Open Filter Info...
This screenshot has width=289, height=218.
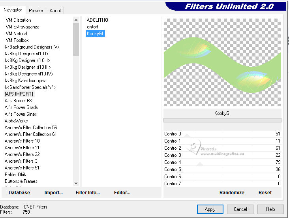(x=88, y=193)
